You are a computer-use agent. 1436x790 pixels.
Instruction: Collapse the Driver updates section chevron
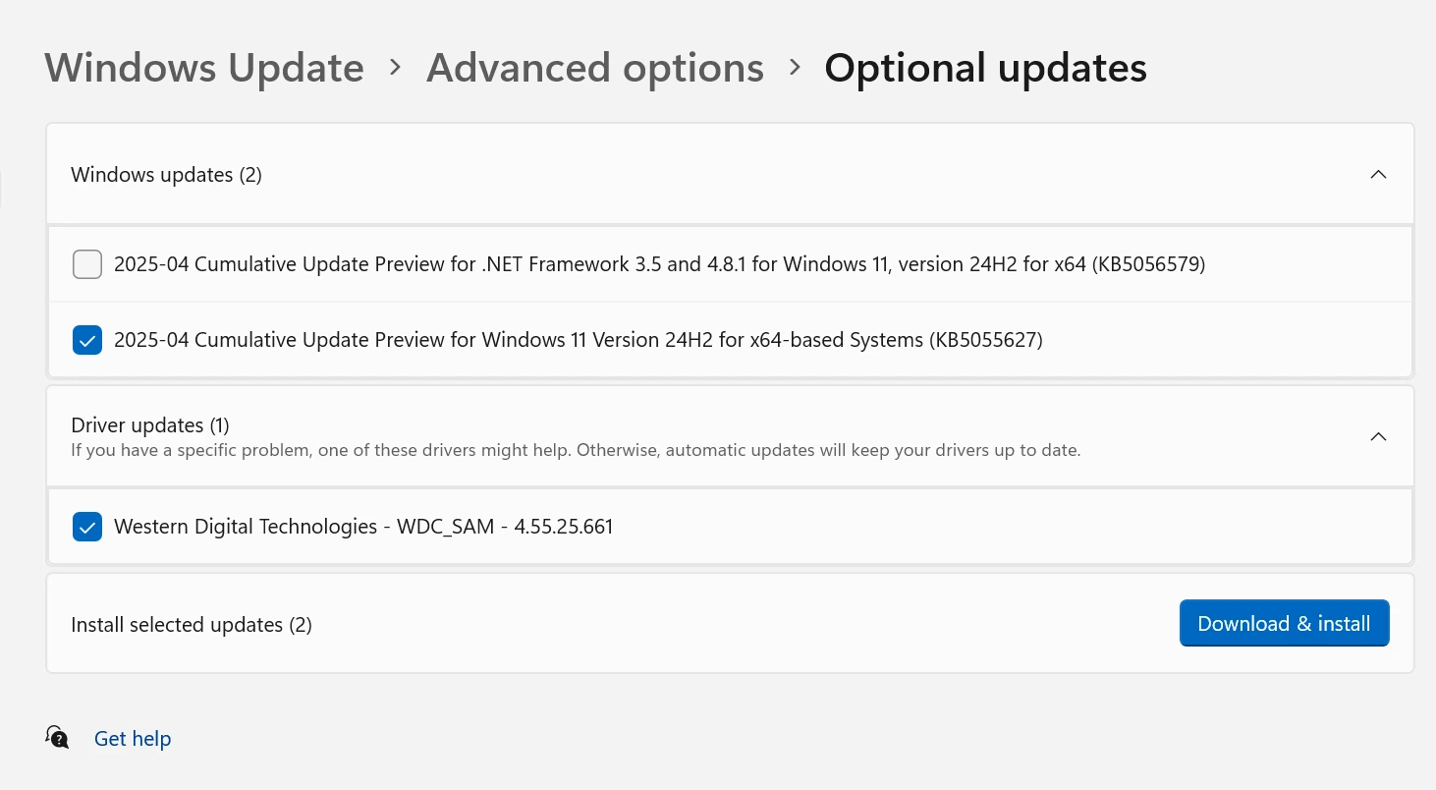[x=1378, y=436]
